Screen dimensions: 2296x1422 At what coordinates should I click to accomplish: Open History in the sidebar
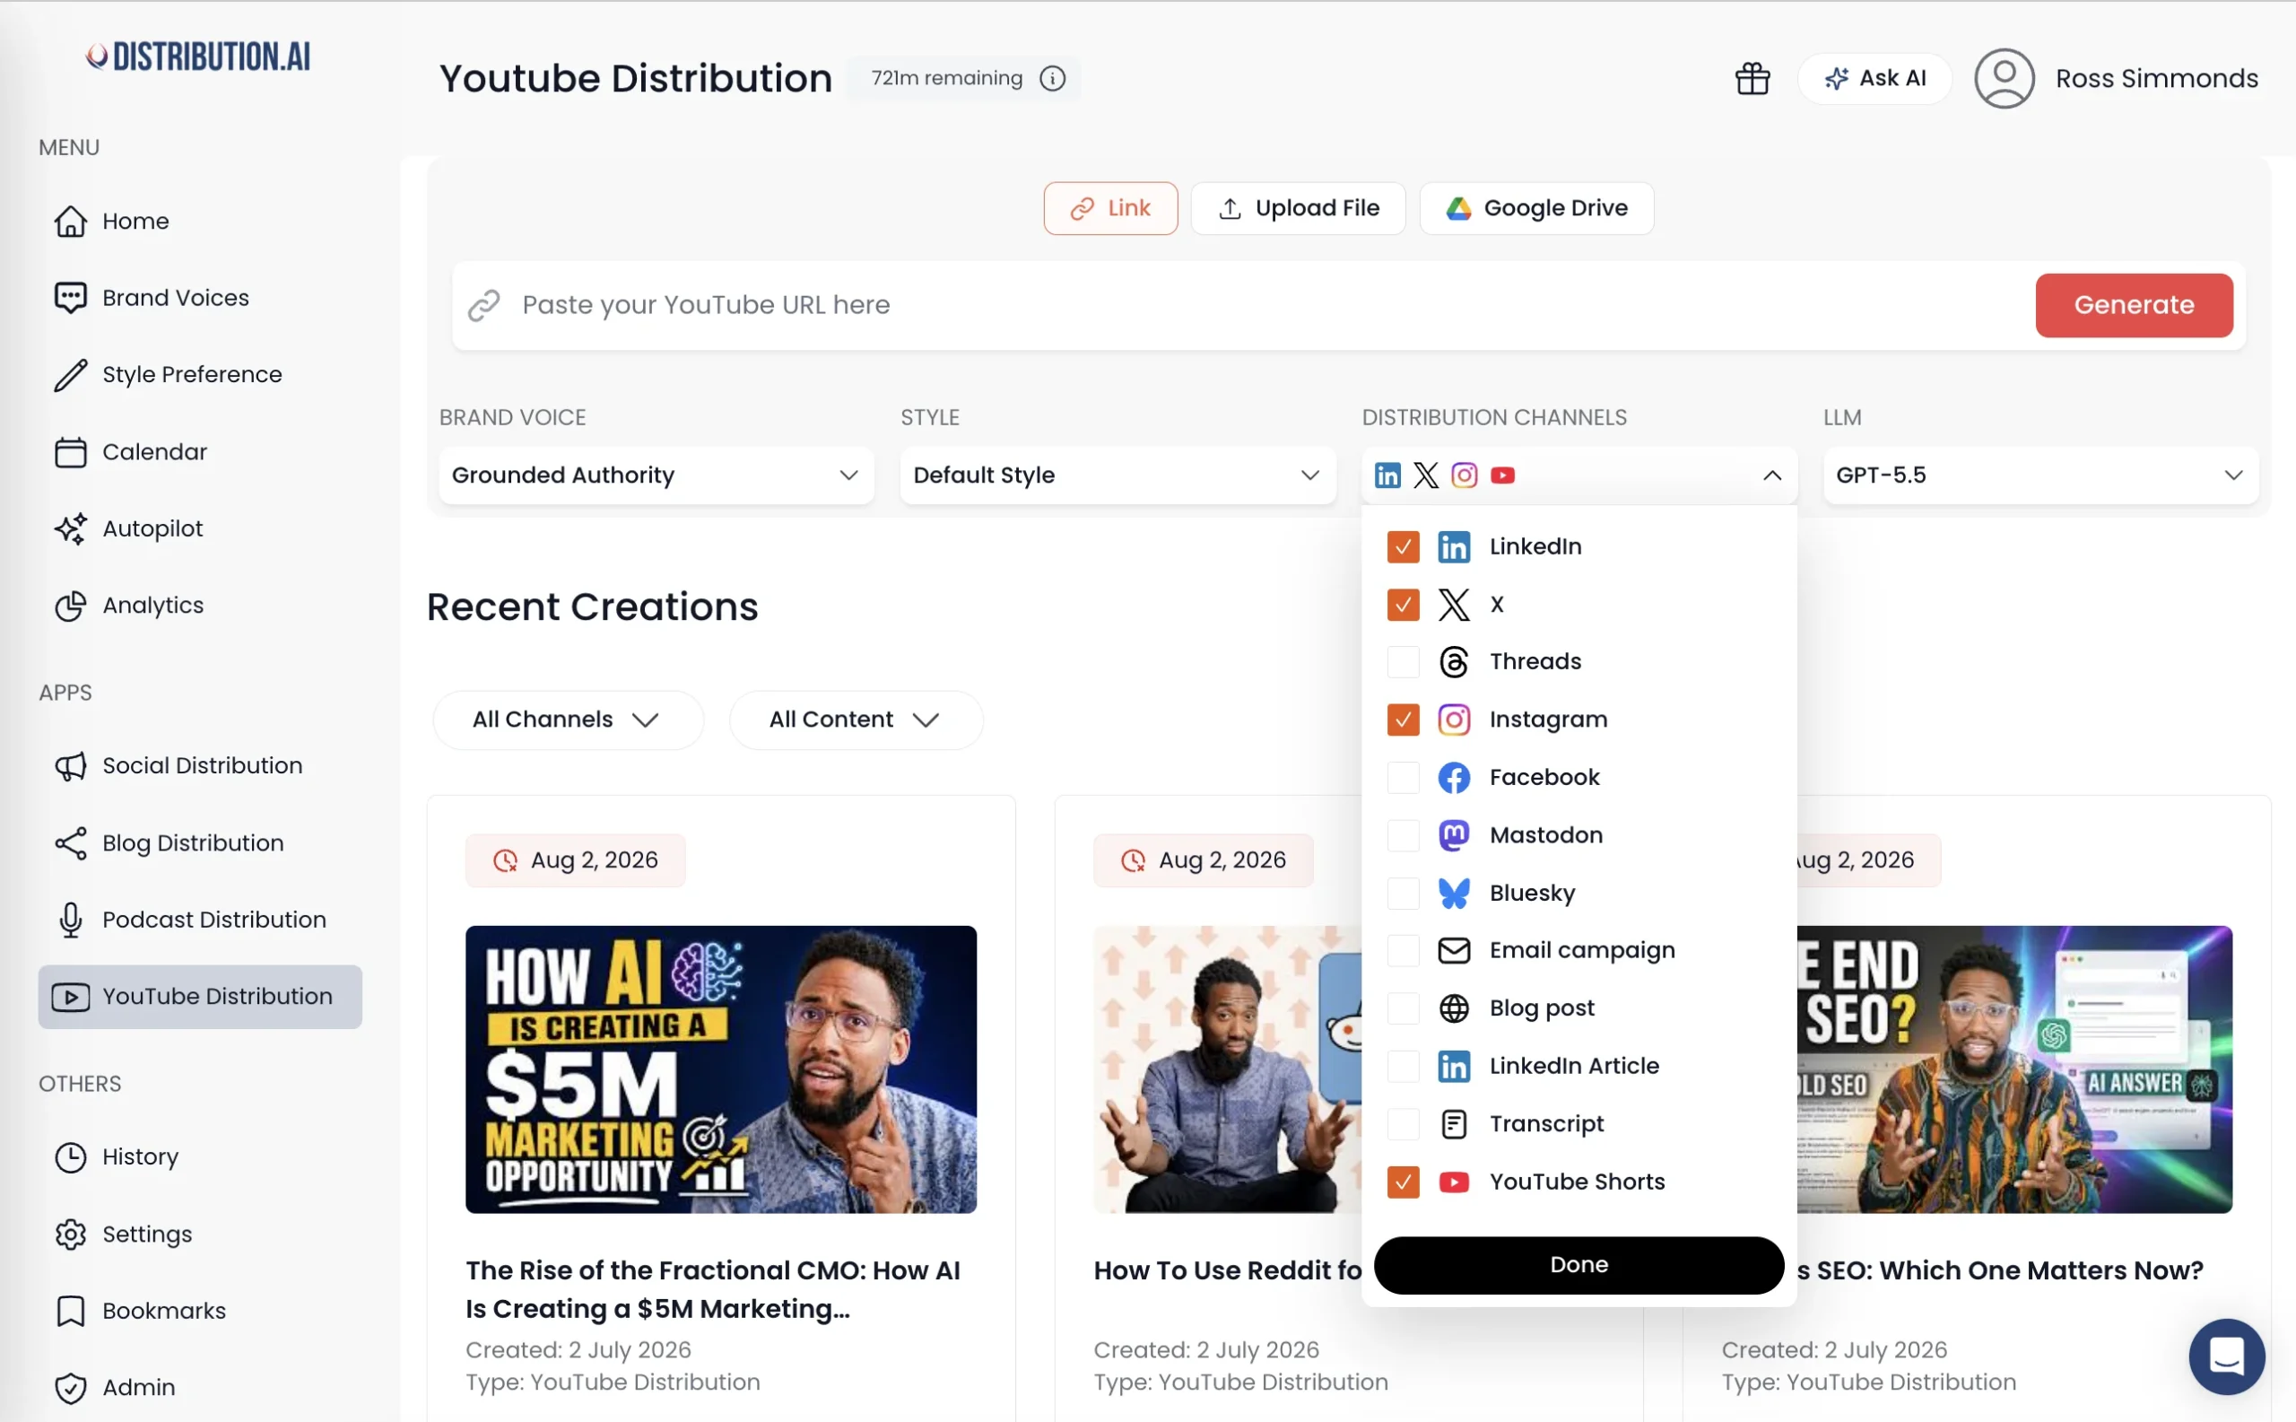tap(118, 1156)
